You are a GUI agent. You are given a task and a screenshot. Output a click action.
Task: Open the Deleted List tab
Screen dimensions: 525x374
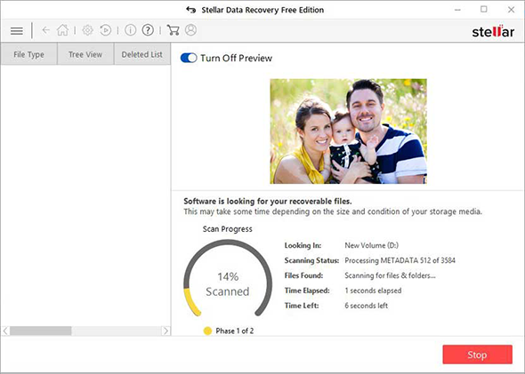pyautogui.click(x=142, y=54)
